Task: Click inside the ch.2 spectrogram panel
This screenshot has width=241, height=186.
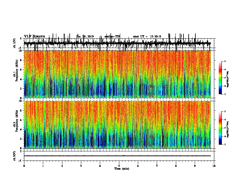Action: tap(117, 125)
